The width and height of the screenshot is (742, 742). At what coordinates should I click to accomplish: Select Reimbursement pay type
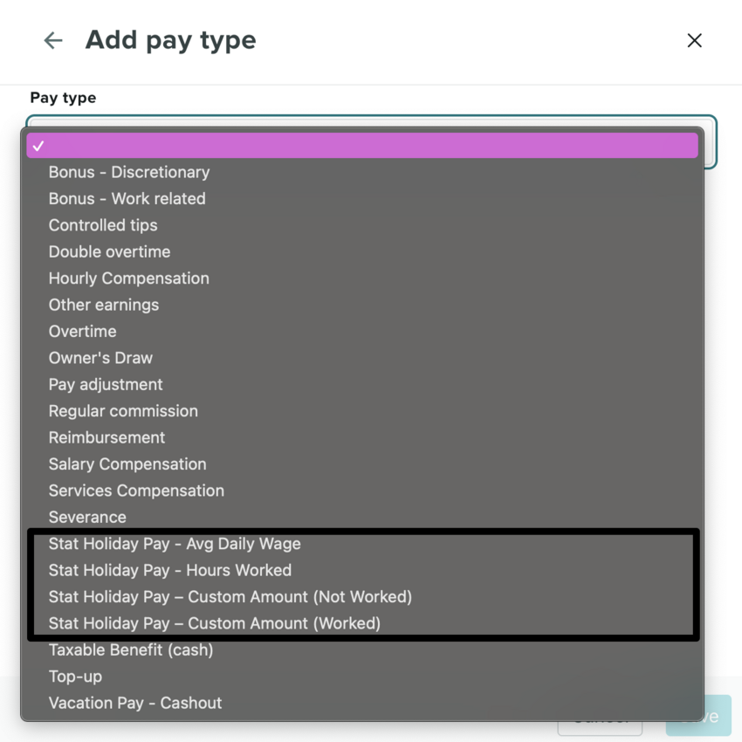[106, 437]
